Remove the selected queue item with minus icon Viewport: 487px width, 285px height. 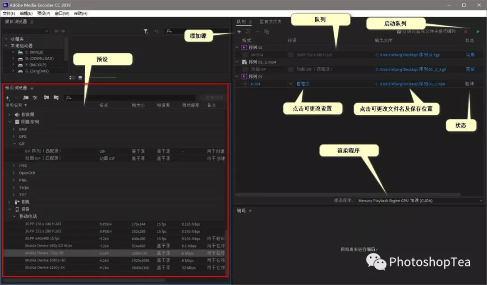click(x=257, y=32)
